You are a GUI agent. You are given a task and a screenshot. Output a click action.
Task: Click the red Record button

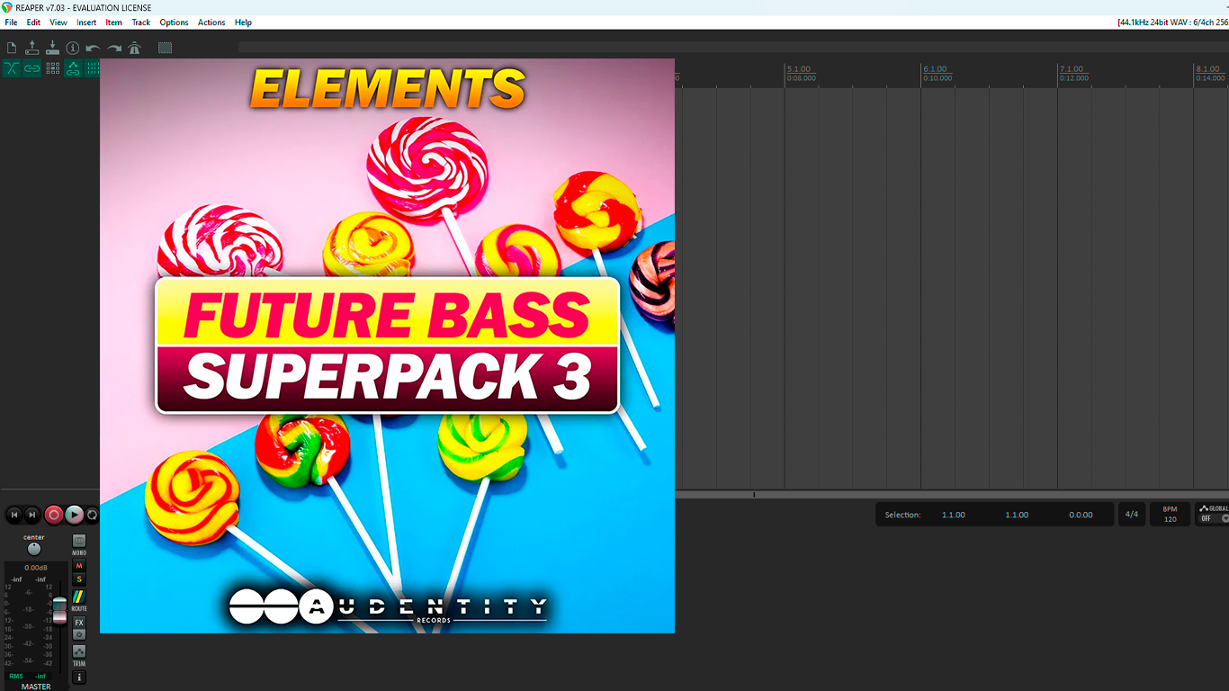54,515
